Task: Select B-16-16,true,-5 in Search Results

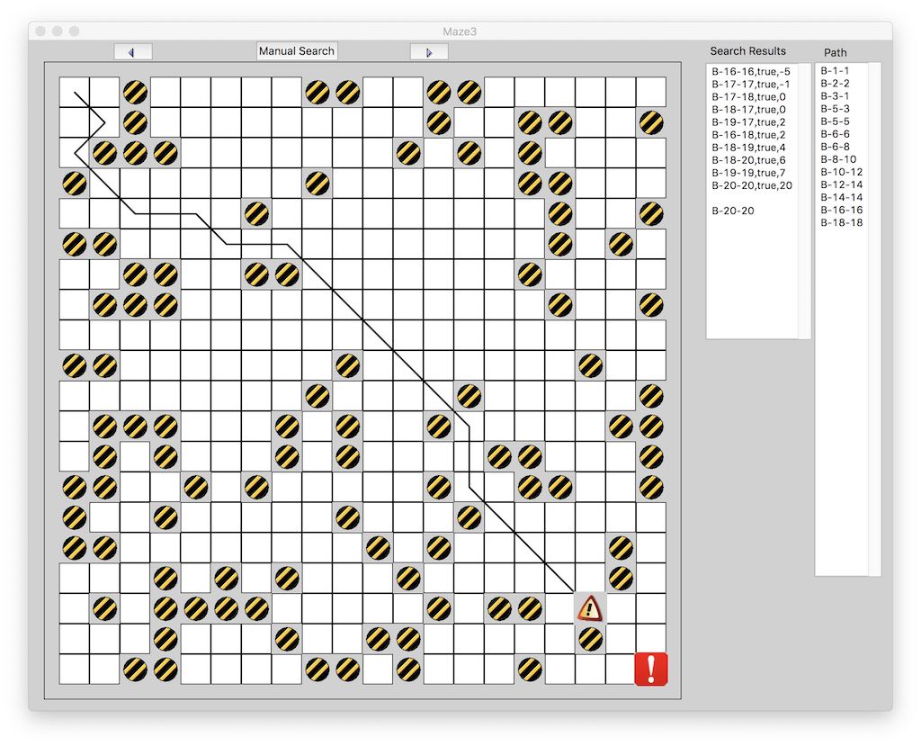Action: (x=751, y=71)
